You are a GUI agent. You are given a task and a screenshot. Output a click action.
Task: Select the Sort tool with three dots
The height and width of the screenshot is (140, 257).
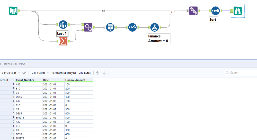215,11
